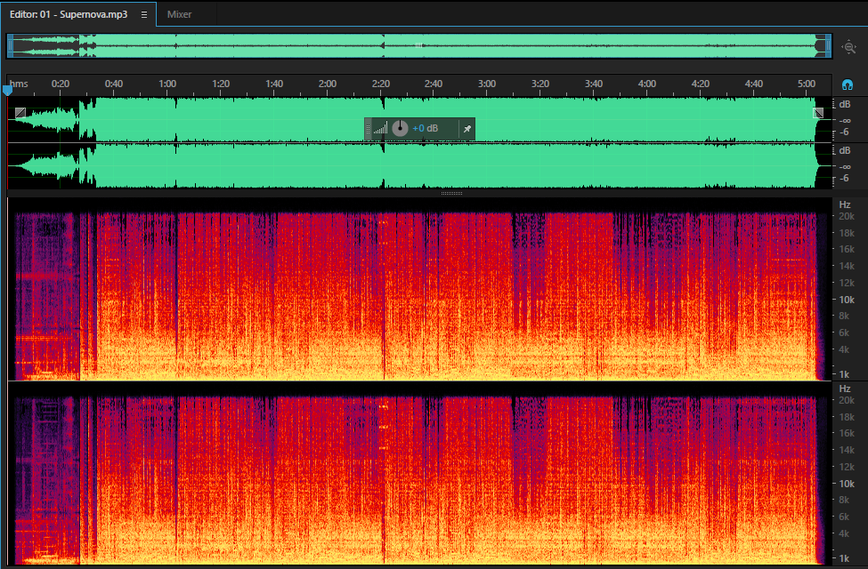Click the bottom channel's -6 amplitude label

844,178
